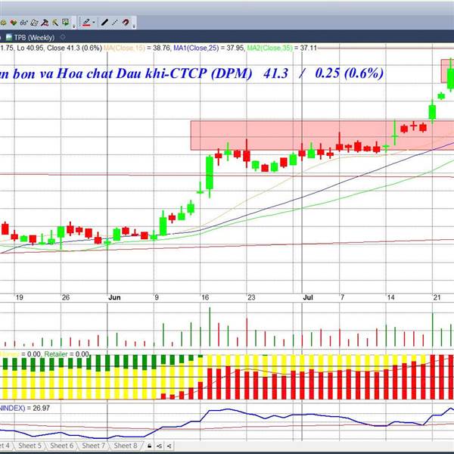Click the '14' date axis label
Screen dimensions: 454x454
[x=391, y=297]
